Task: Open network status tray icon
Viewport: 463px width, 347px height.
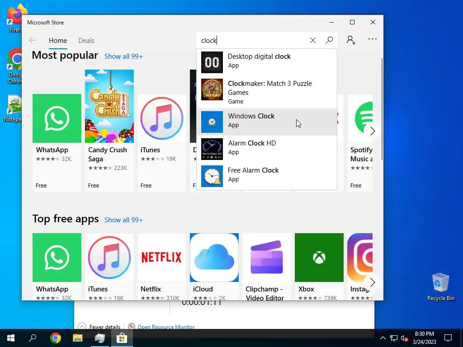Action: tap(394, 338)
